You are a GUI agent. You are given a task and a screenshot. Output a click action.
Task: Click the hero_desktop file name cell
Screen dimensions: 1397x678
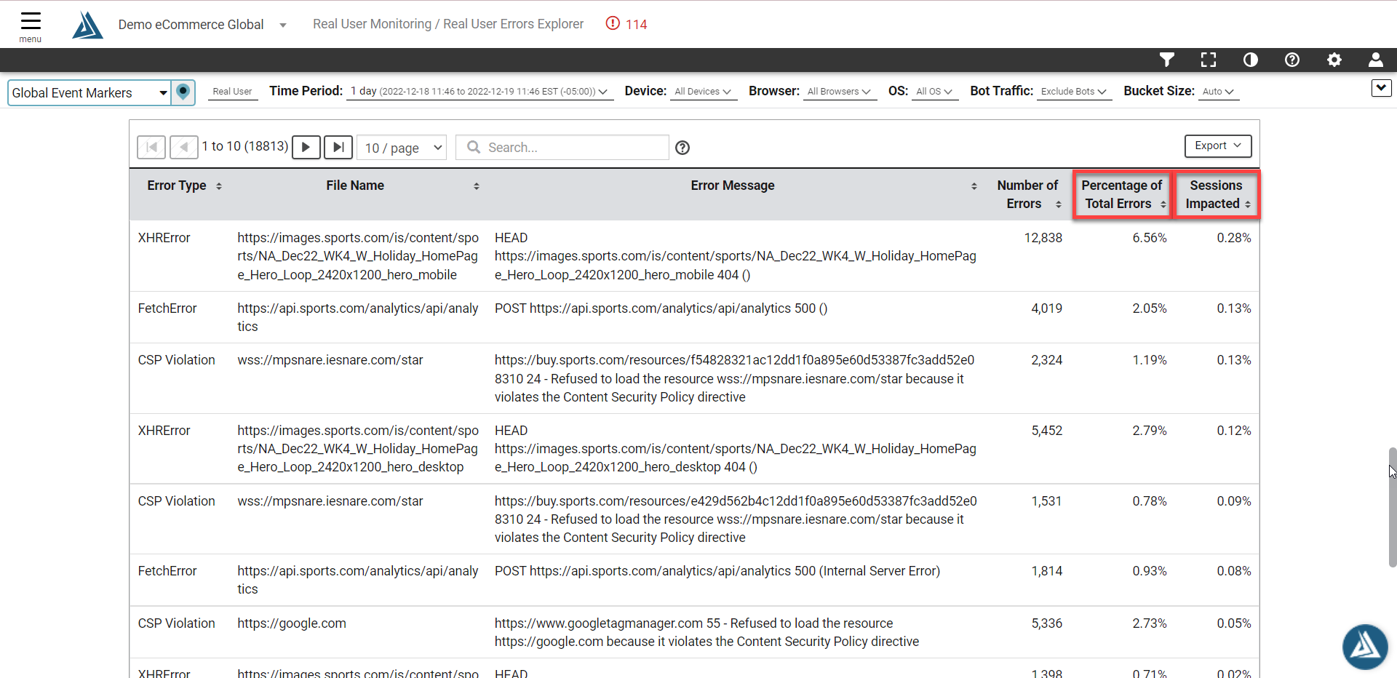pyautogui.click(x=358, y=449)
